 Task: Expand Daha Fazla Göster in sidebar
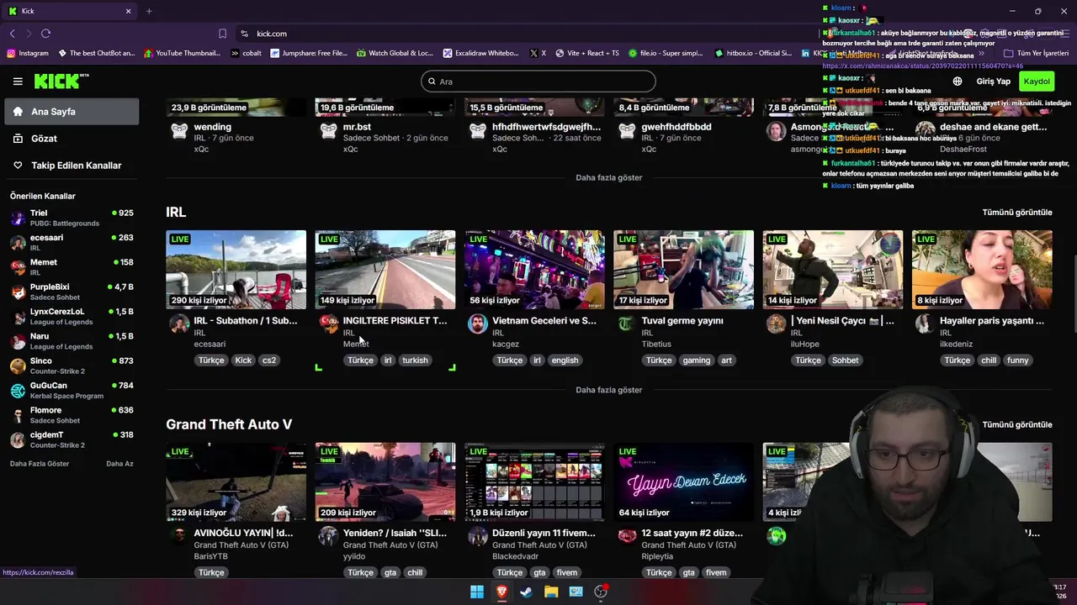[40, 464]
